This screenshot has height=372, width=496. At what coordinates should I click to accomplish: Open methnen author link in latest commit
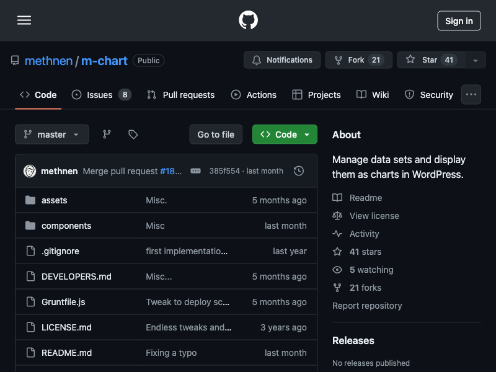(59, 171)
